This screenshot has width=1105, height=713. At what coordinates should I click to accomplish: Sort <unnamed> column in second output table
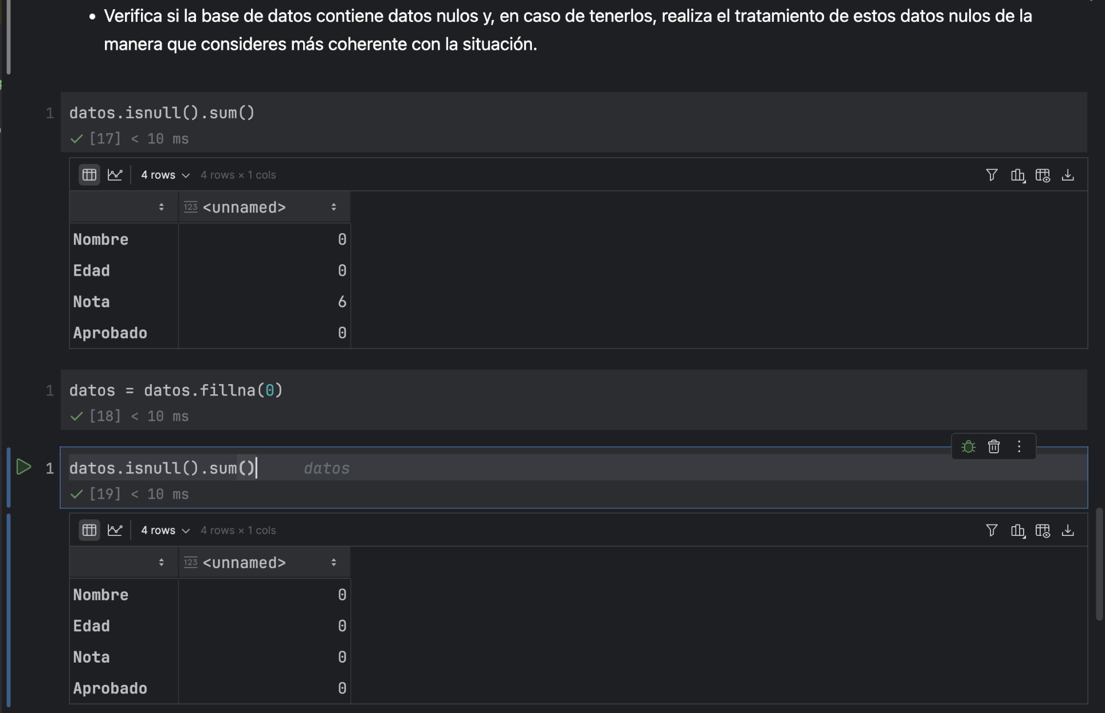coord(334,562)
